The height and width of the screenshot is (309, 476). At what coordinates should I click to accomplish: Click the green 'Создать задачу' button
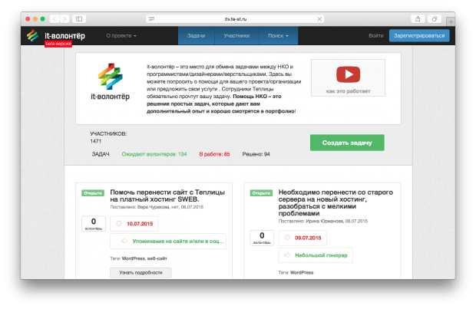347,143
